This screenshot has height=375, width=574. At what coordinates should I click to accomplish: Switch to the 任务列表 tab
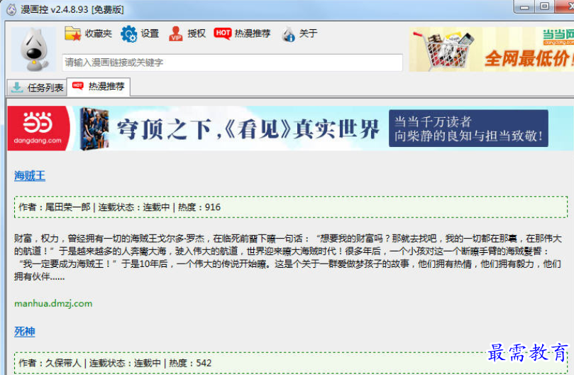coord(37,87)
